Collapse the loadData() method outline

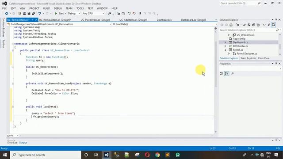click(x=13, y=106)
